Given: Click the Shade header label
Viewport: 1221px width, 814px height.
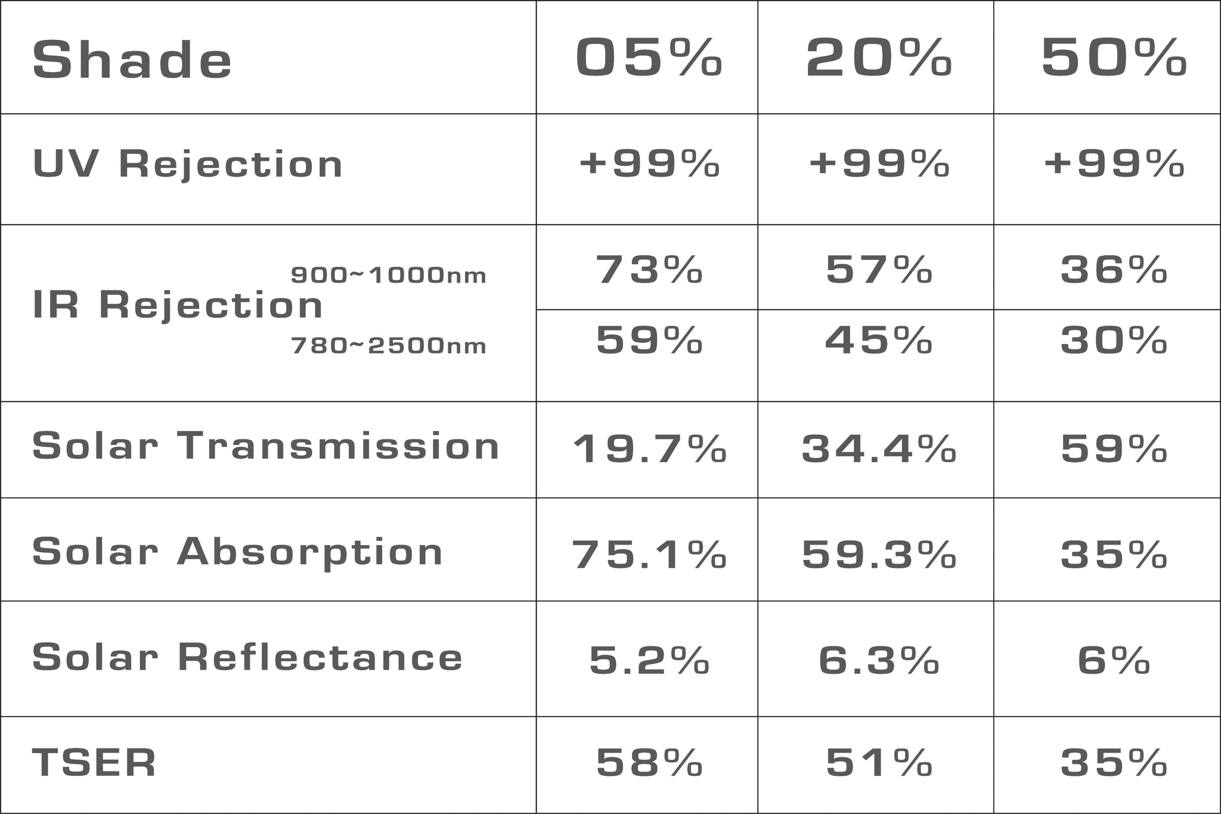Looking at the screenshot, I should pyautogui.click(x=132, y=60).
